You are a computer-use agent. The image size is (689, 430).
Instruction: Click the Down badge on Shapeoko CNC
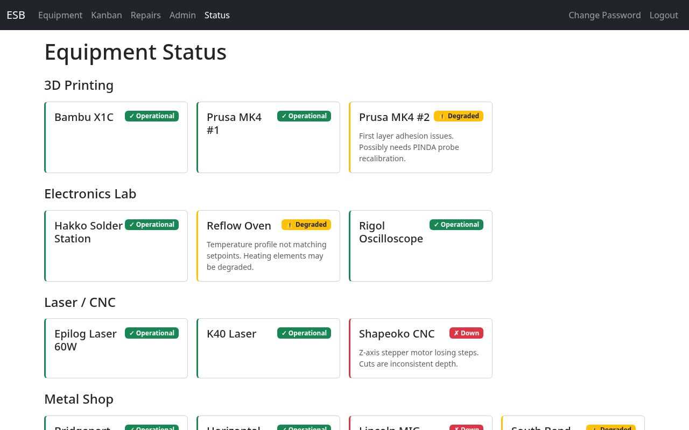coord(466,333)
